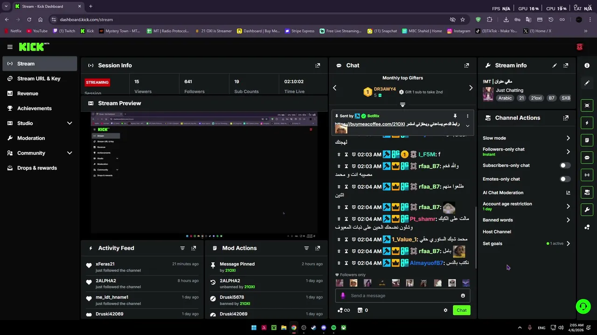Toggle the stream preview widget icon in right sidebar
Viewport: 597px width, 335px height.
[x=587, y=106]
